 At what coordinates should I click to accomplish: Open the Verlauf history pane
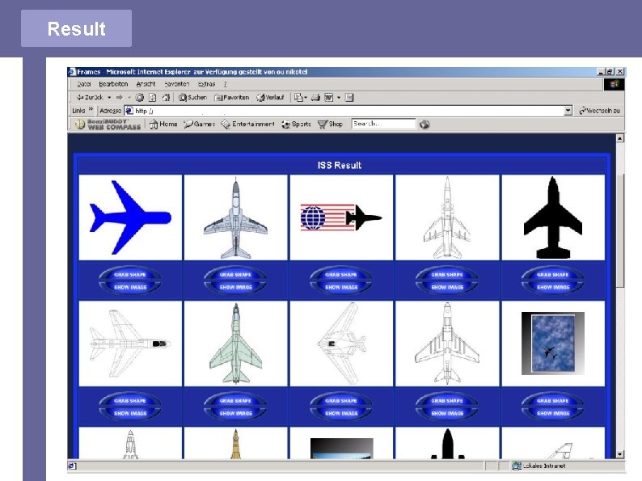point(270,98)
